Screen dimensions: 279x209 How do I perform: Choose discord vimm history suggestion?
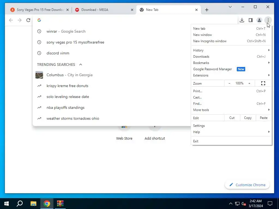[x=111, y=53]
